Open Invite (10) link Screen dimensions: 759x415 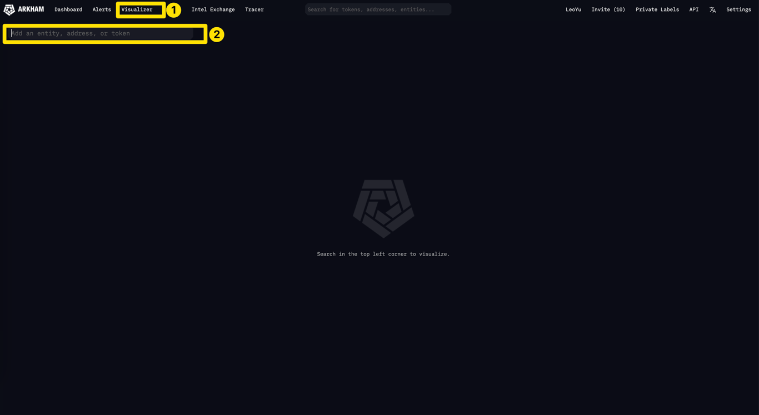coord(608,9)
